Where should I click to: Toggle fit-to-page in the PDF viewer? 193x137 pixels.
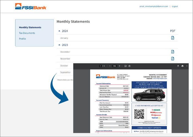coord(125,66)
